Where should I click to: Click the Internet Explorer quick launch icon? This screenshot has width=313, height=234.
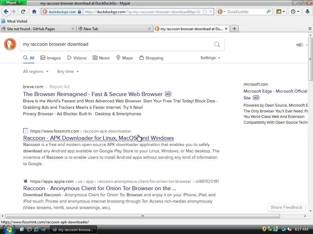click(36, 229)
